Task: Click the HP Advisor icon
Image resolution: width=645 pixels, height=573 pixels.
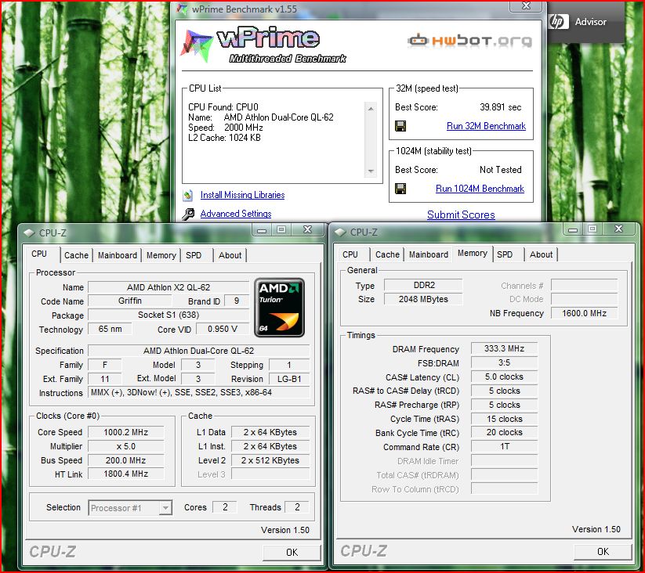Action: click(559, 21)
